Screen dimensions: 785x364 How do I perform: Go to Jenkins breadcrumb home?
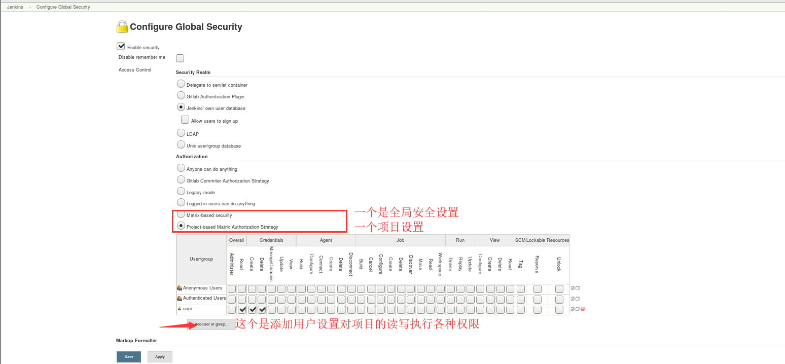click(15, 7)
